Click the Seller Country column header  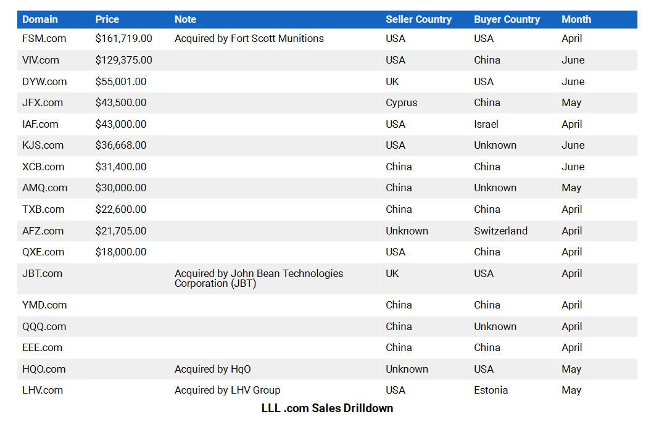click(x=418, y=19)
